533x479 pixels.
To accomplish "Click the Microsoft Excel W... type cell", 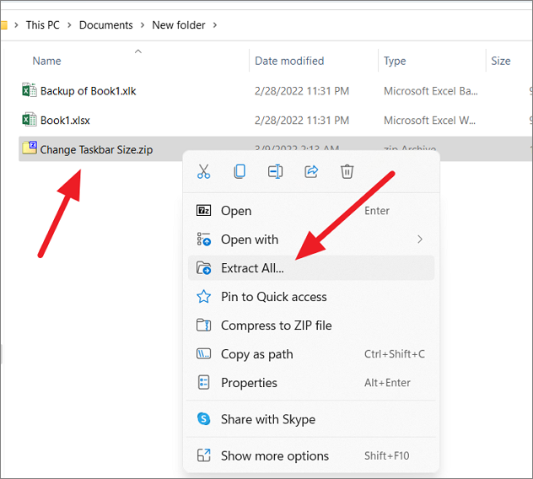I will (x=429, y=121).
